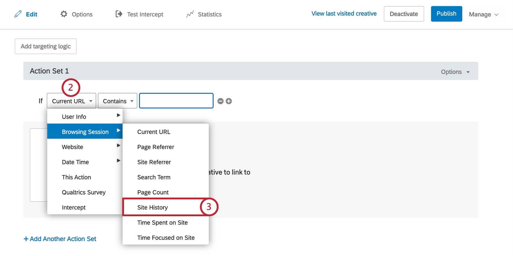
Task: Click the Deactivate button
Action: (403, 14)
